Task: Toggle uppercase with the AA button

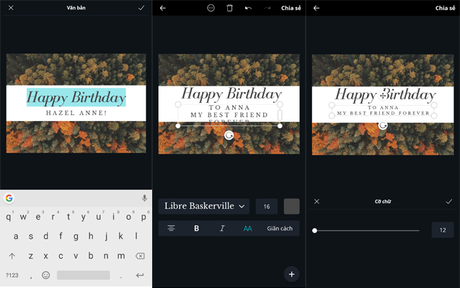Action: coord(247,228)
